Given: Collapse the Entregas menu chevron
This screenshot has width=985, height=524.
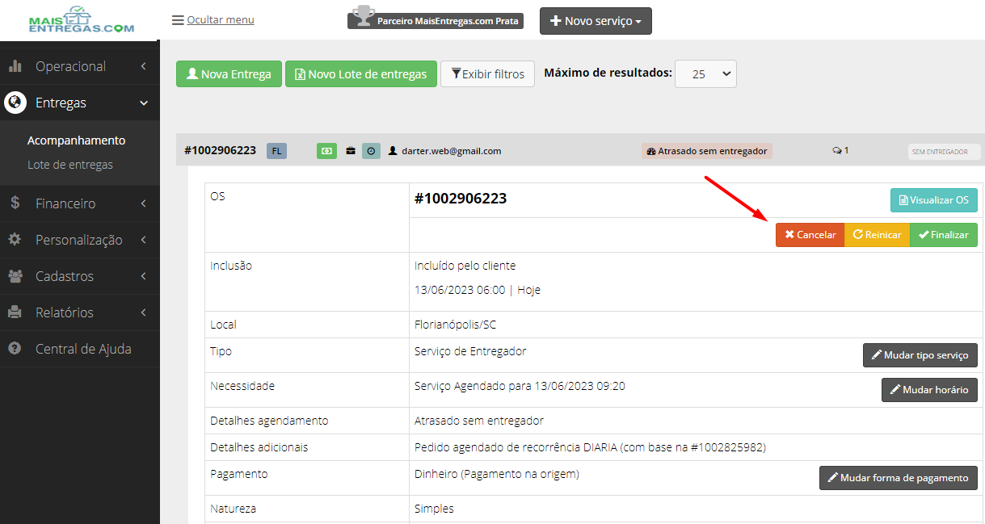Looking at the screenshot, I should pyautogui.click(x=144, y=103).
